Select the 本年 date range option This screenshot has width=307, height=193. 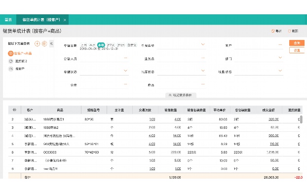[101, 45]
